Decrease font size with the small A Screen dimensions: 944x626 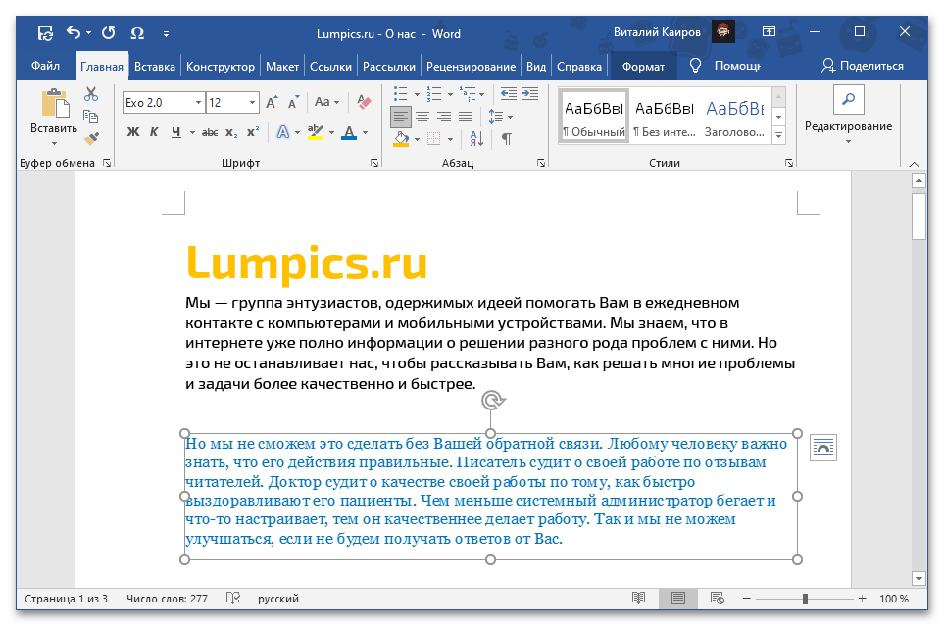293,102
